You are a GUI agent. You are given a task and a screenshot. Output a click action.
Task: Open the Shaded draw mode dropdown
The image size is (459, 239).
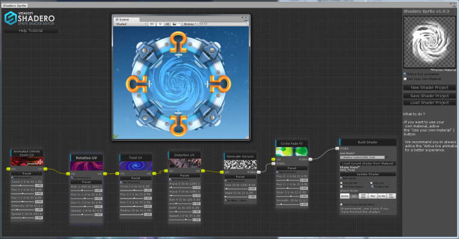(x=130, y=24)
